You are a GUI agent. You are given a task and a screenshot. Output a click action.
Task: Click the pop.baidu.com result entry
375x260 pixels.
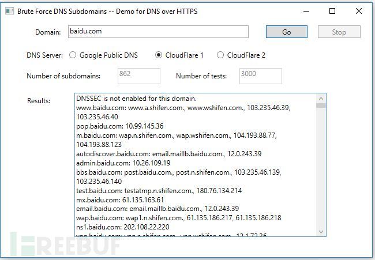(x=119, y=126)
